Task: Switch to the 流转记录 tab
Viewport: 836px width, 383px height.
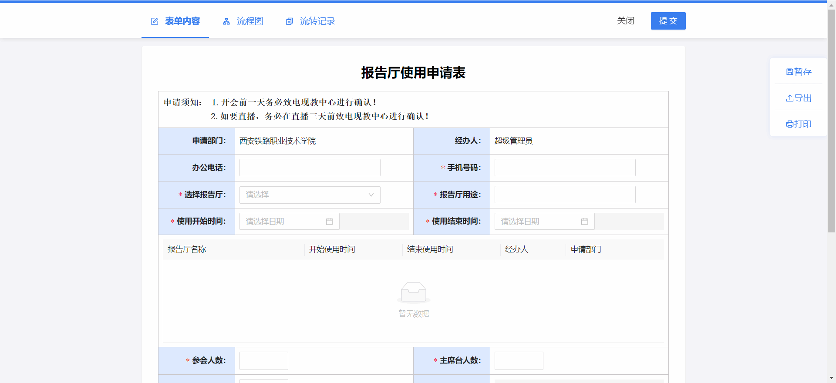Action: 317,21
